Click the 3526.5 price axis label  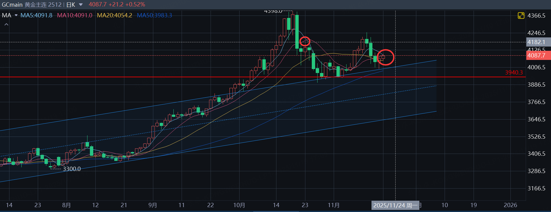pyautogui.click(x=536, y=137)
